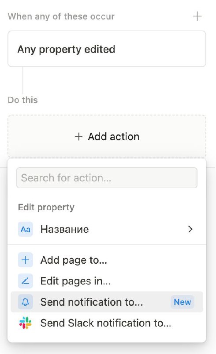This screenshot has width=216, height=354.
Task: Choose Send notification to... action
Action: pos(107,302)
